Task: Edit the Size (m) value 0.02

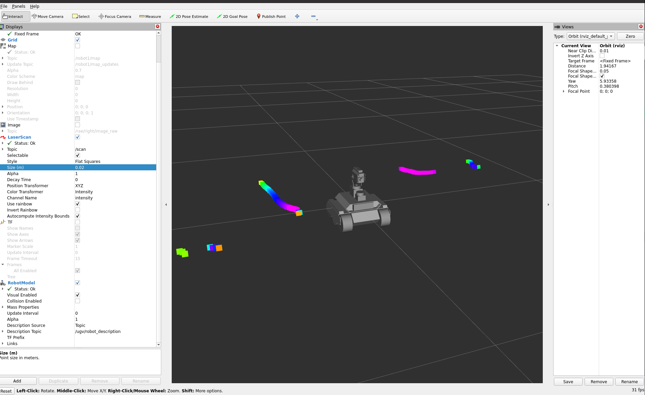Action: coord(115,167)
